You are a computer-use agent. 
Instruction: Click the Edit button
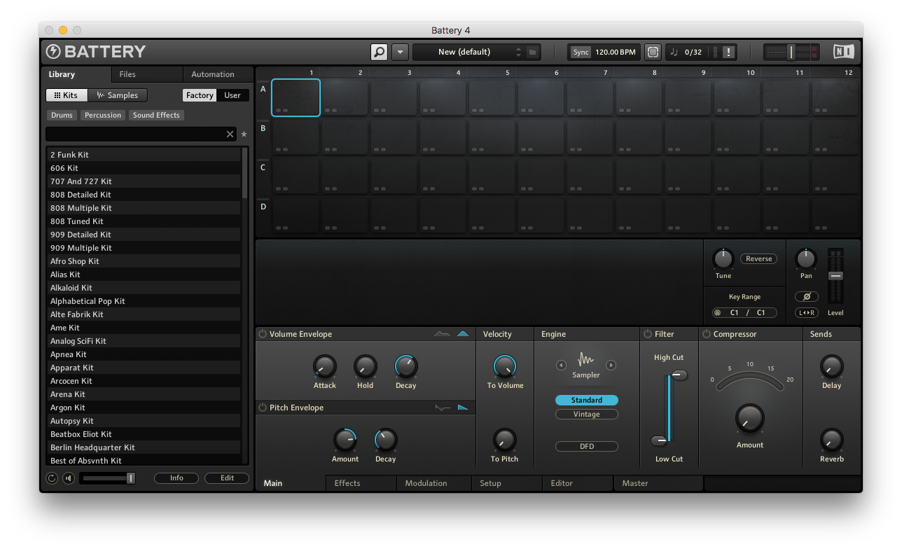pyautogui.click(x=227, y=478)
